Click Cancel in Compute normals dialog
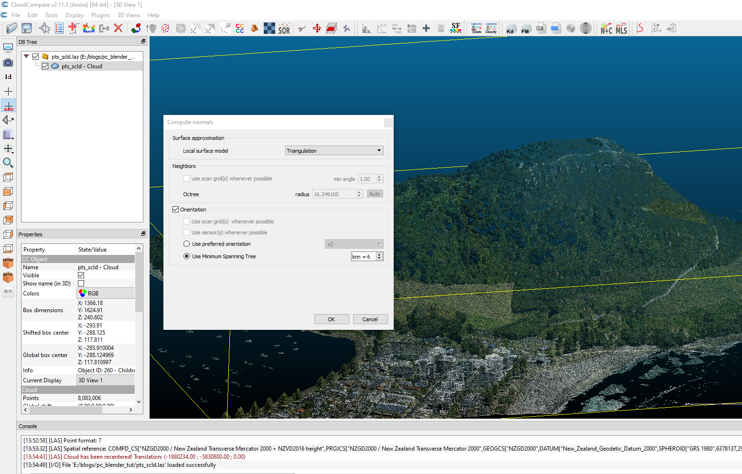The height and width of the screenshot is (474, 742). pyautogui.click(x=370, y=319)
